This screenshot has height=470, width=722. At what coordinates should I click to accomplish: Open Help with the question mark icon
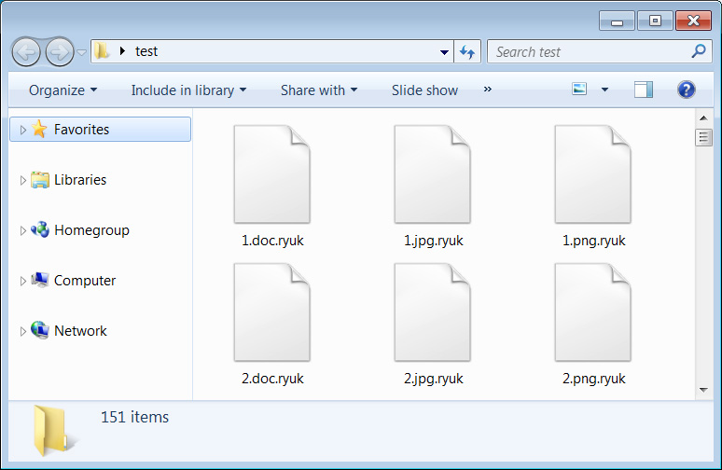pyautogui.click(x=686, y=90)
